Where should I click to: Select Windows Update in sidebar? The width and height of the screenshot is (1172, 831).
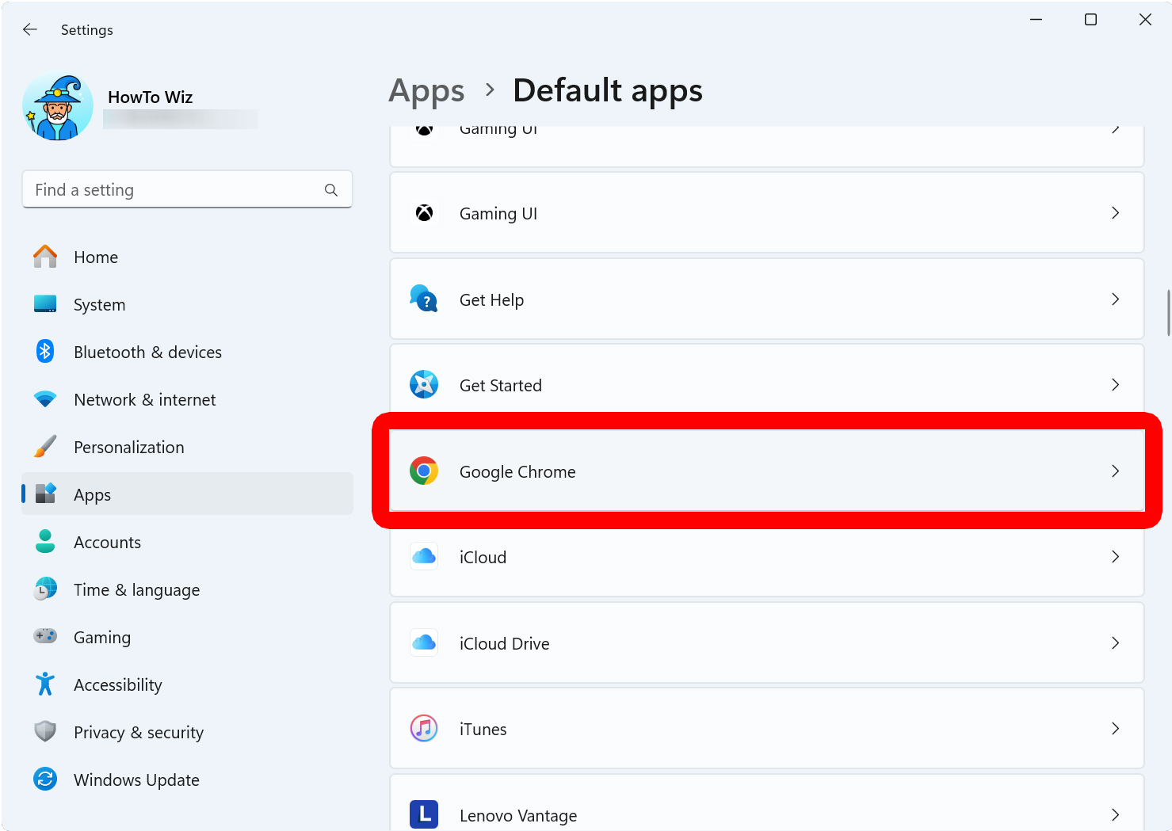[x=136, y=780]
